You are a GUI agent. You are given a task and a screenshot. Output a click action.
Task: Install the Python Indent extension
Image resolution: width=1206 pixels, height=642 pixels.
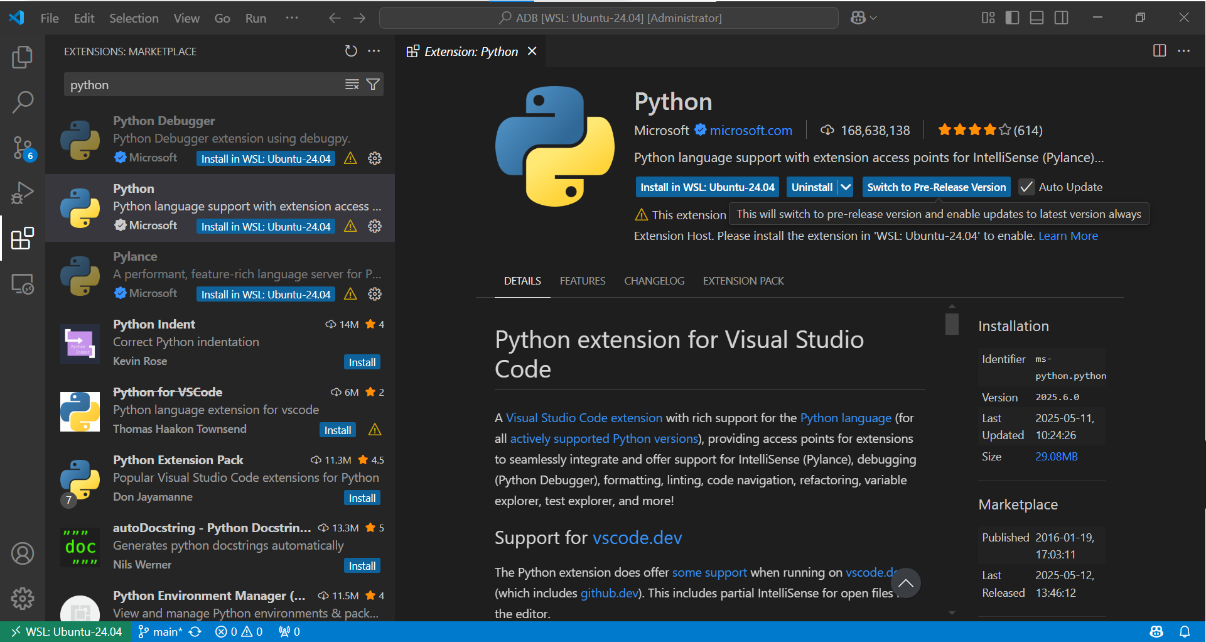point(362,362)
